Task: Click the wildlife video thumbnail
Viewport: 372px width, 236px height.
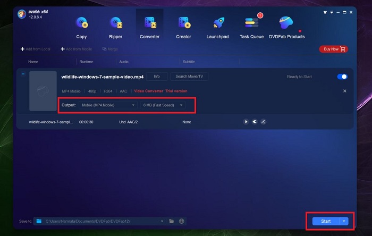Action: (43, 91)
